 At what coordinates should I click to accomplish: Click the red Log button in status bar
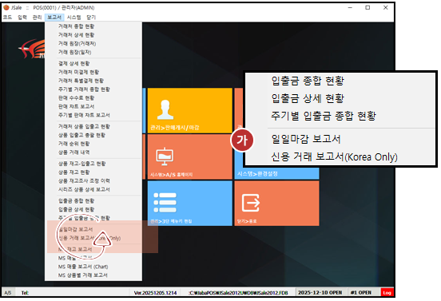[387, 293]
